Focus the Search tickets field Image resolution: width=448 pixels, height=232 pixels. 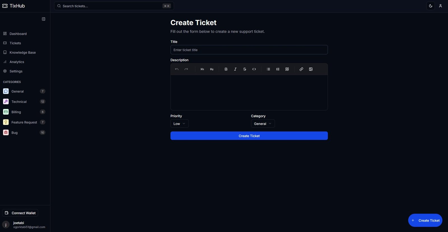(114, 6)
